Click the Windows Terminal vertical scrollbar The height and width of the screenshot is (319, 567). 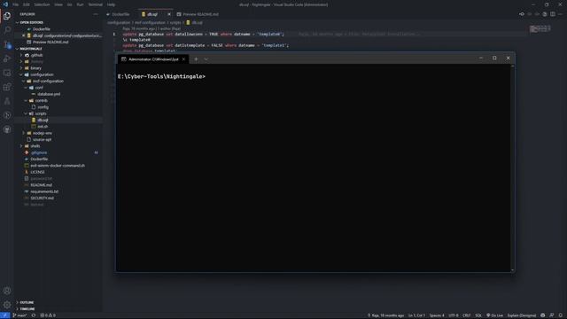coord(512,168)
